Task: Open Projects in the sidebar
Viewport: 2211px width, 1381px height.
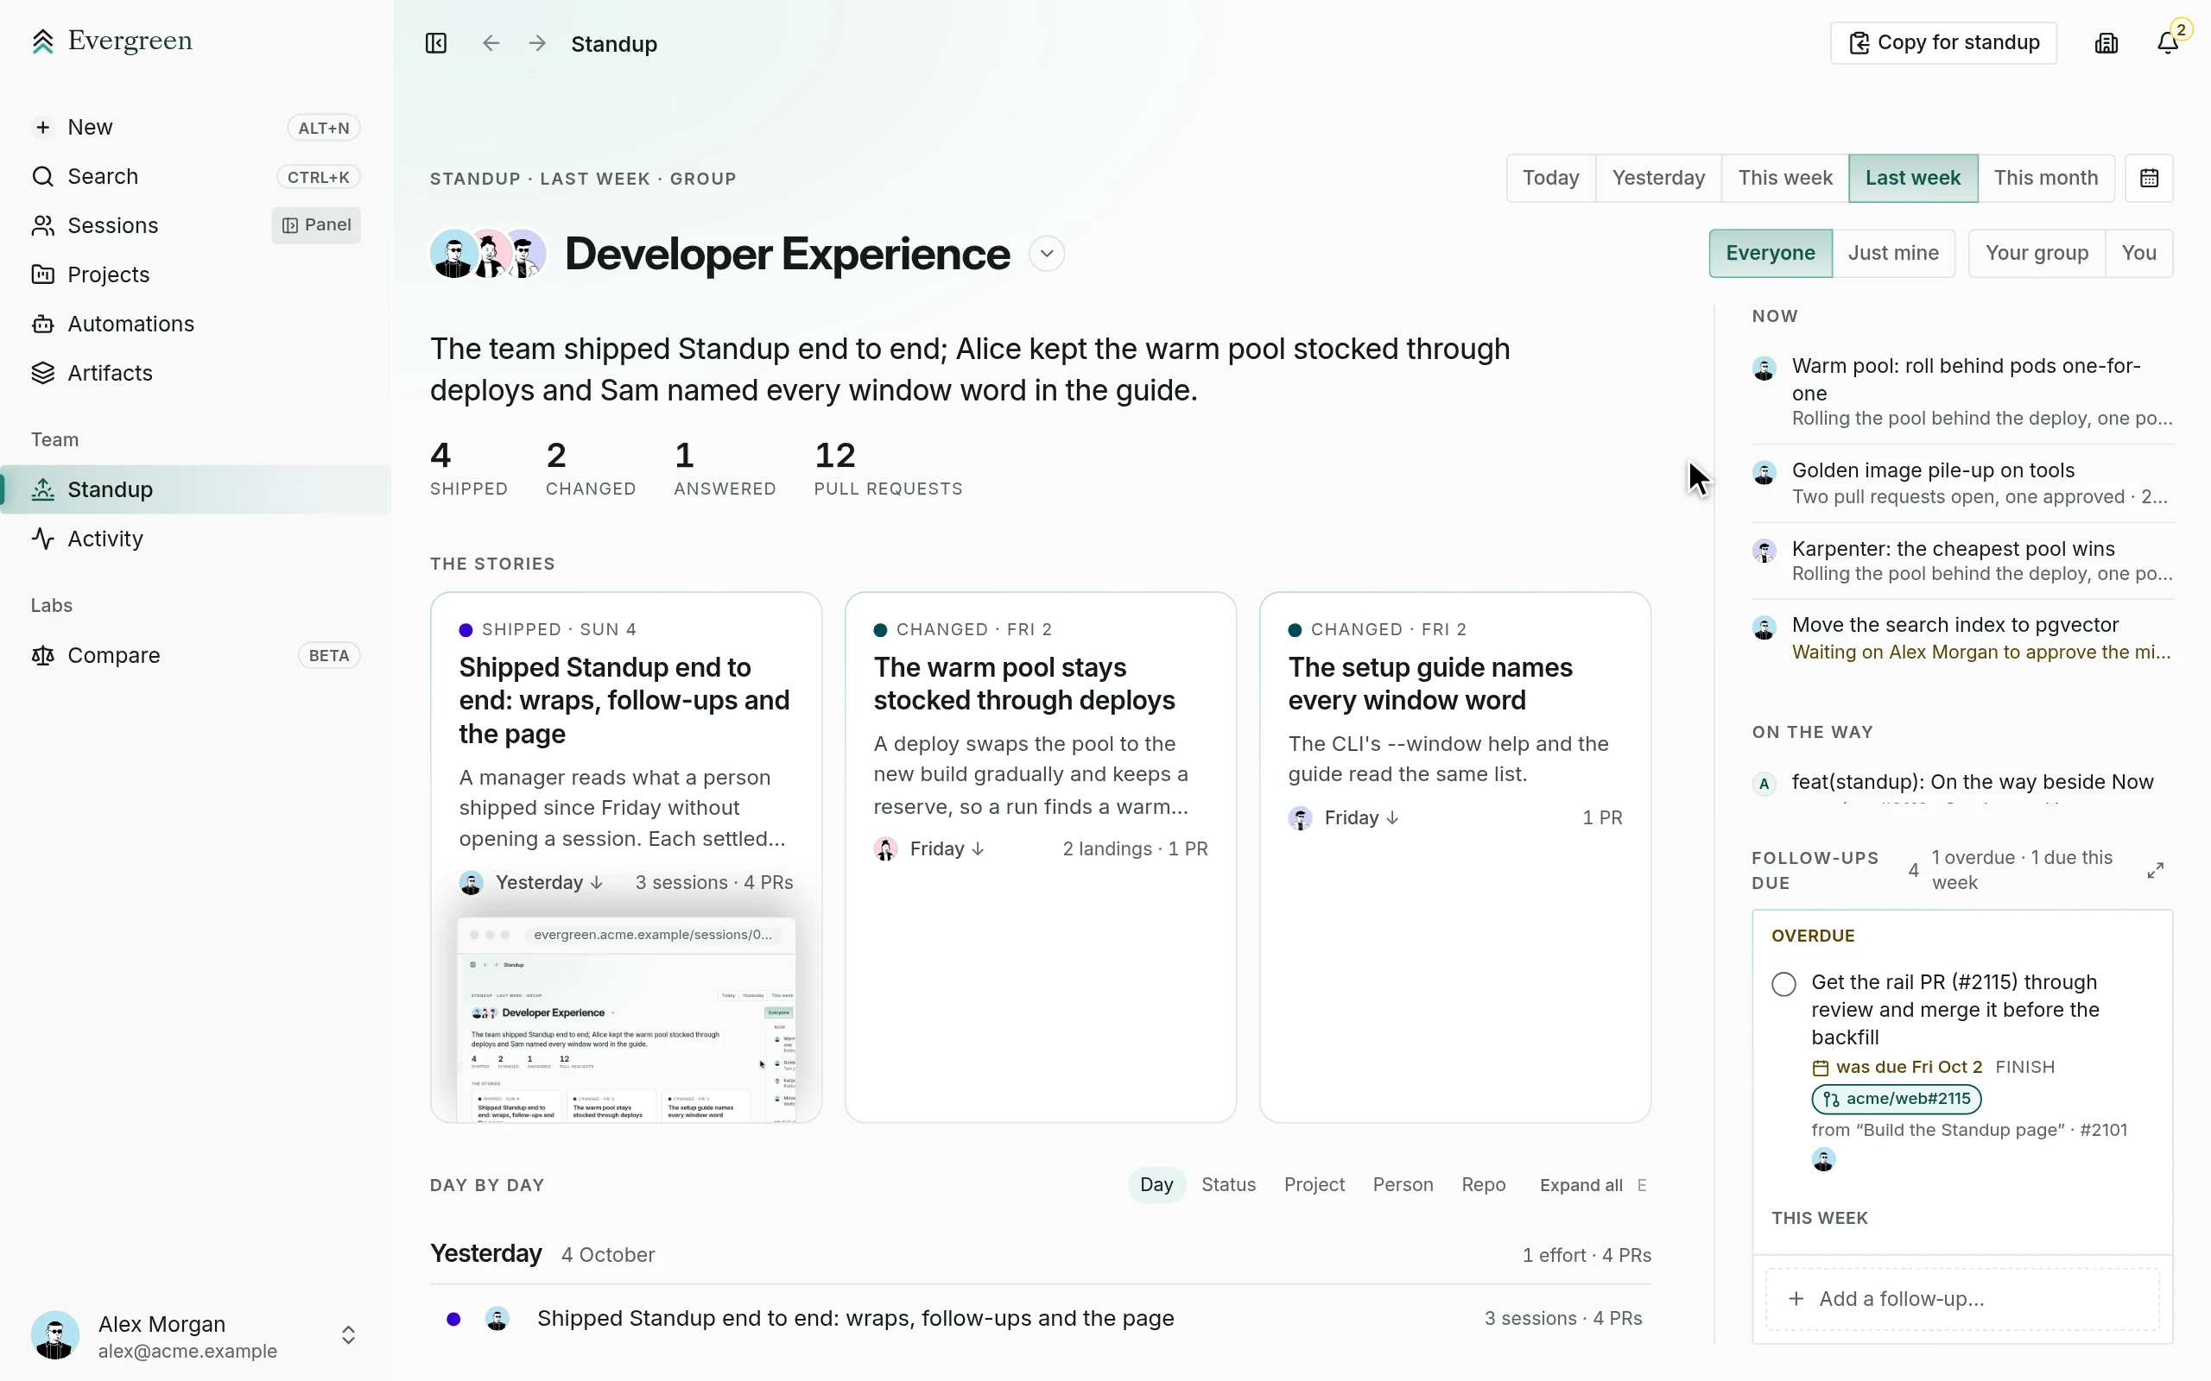Action: [x=195, y=275]
